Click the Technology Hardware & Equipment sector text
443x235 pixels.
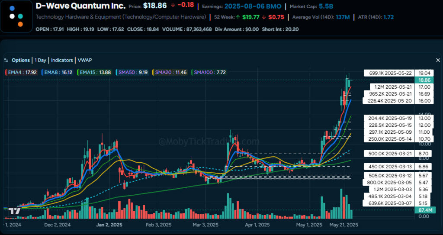coord(121,17)
